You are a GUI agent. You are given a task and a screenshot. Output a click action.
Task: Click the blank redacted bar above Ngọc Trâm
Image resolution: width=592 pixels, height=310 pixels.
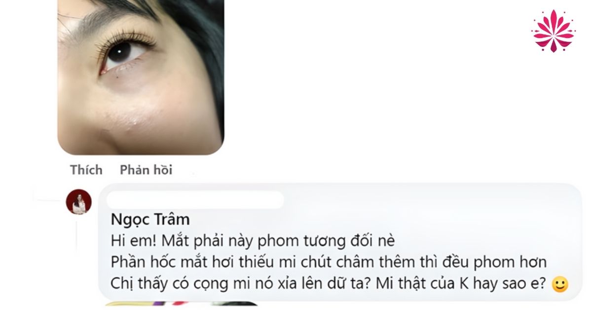click(195, 199)
